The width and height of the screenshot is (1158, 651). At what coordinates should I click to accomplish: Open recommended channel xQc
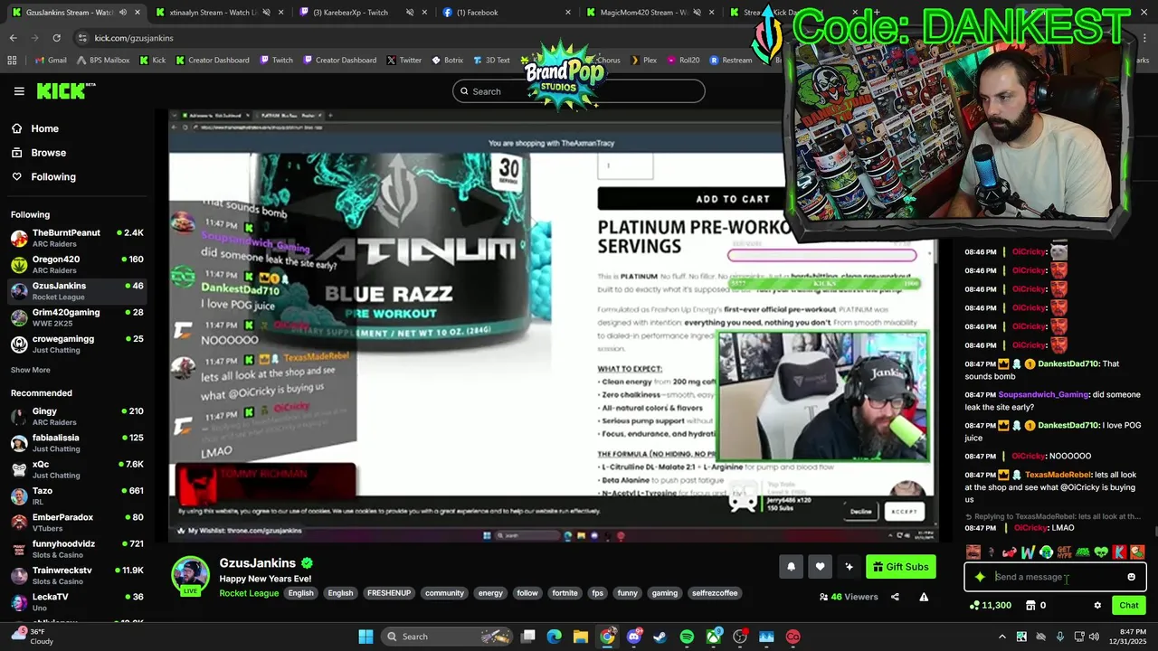coord(77,469)
